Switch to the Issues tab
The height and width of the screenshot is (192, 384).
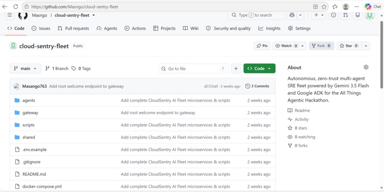coord(41,29)
